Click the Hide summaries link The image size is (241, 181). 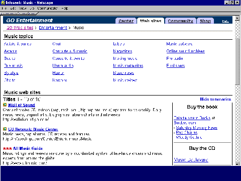coord(215,99)
